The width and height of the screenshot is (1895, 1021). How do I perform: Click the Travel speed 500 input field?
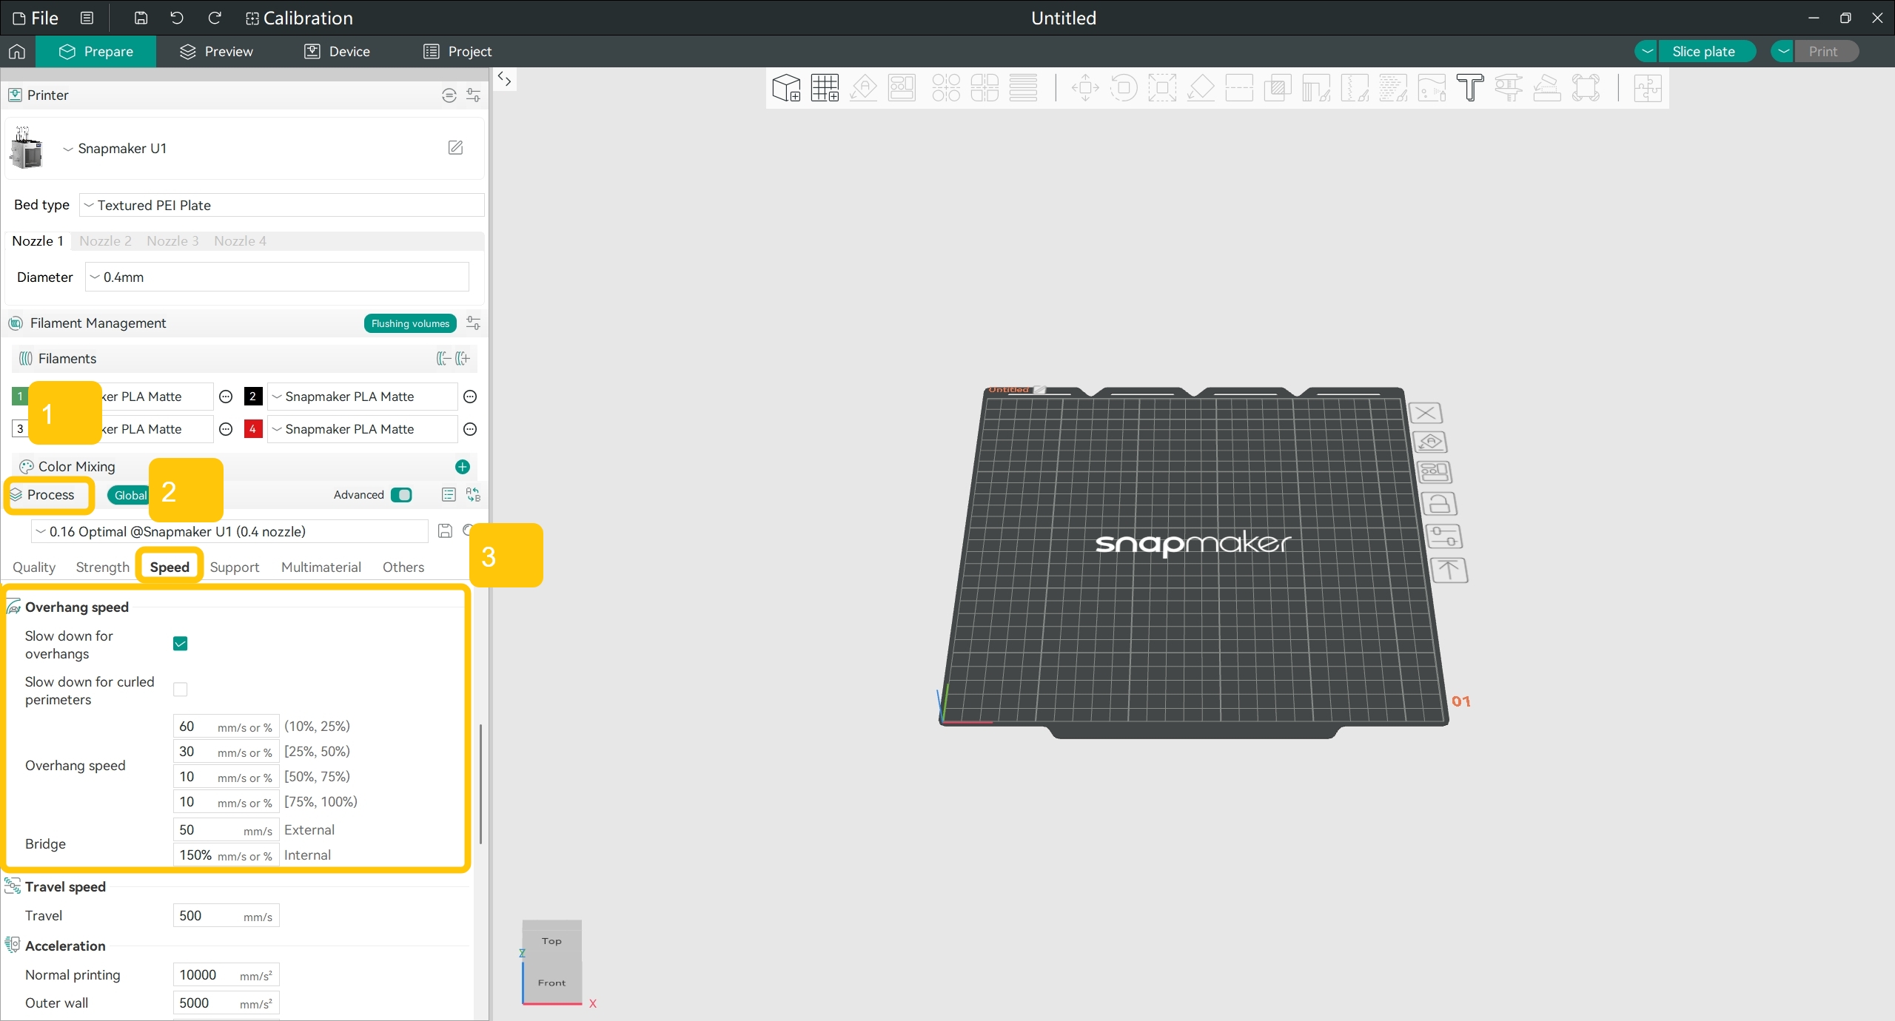pyautogui.click(x=226, y=916)
